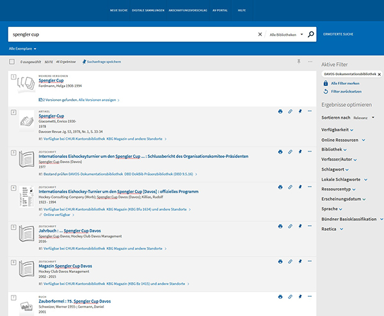Print the Schlussbericht Organisationskomitee record
The image size is (384, 316).
[x=280, y=152]
